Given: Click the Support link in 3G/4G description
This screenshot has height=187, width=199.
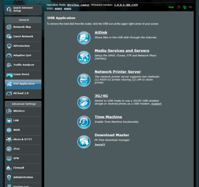Looking at the screenshot, I should [x=156, y=104].
